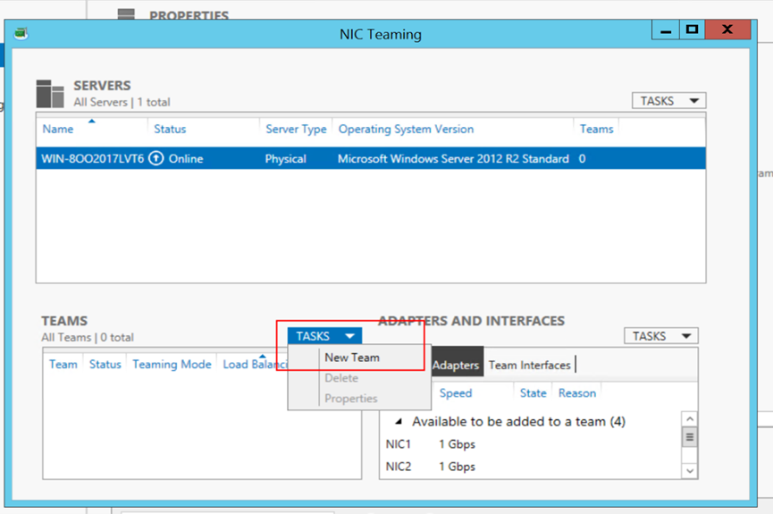
Task: Click the adapter list scroll up arrow
Action: click(x=690, y=419)
